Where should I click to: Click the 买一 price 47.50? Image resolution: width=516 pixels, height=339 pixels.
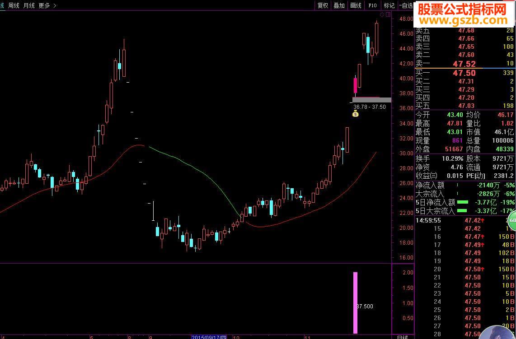[464, 73]
